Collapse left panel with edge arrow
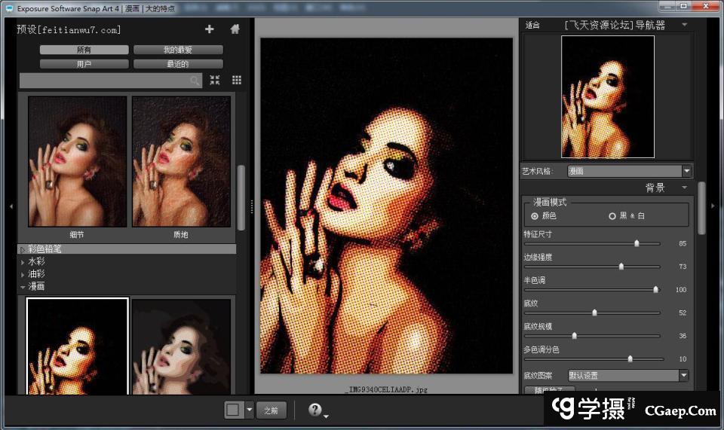Screen dimensions: 724x430 pyautogui.click(x=11, y=206)
